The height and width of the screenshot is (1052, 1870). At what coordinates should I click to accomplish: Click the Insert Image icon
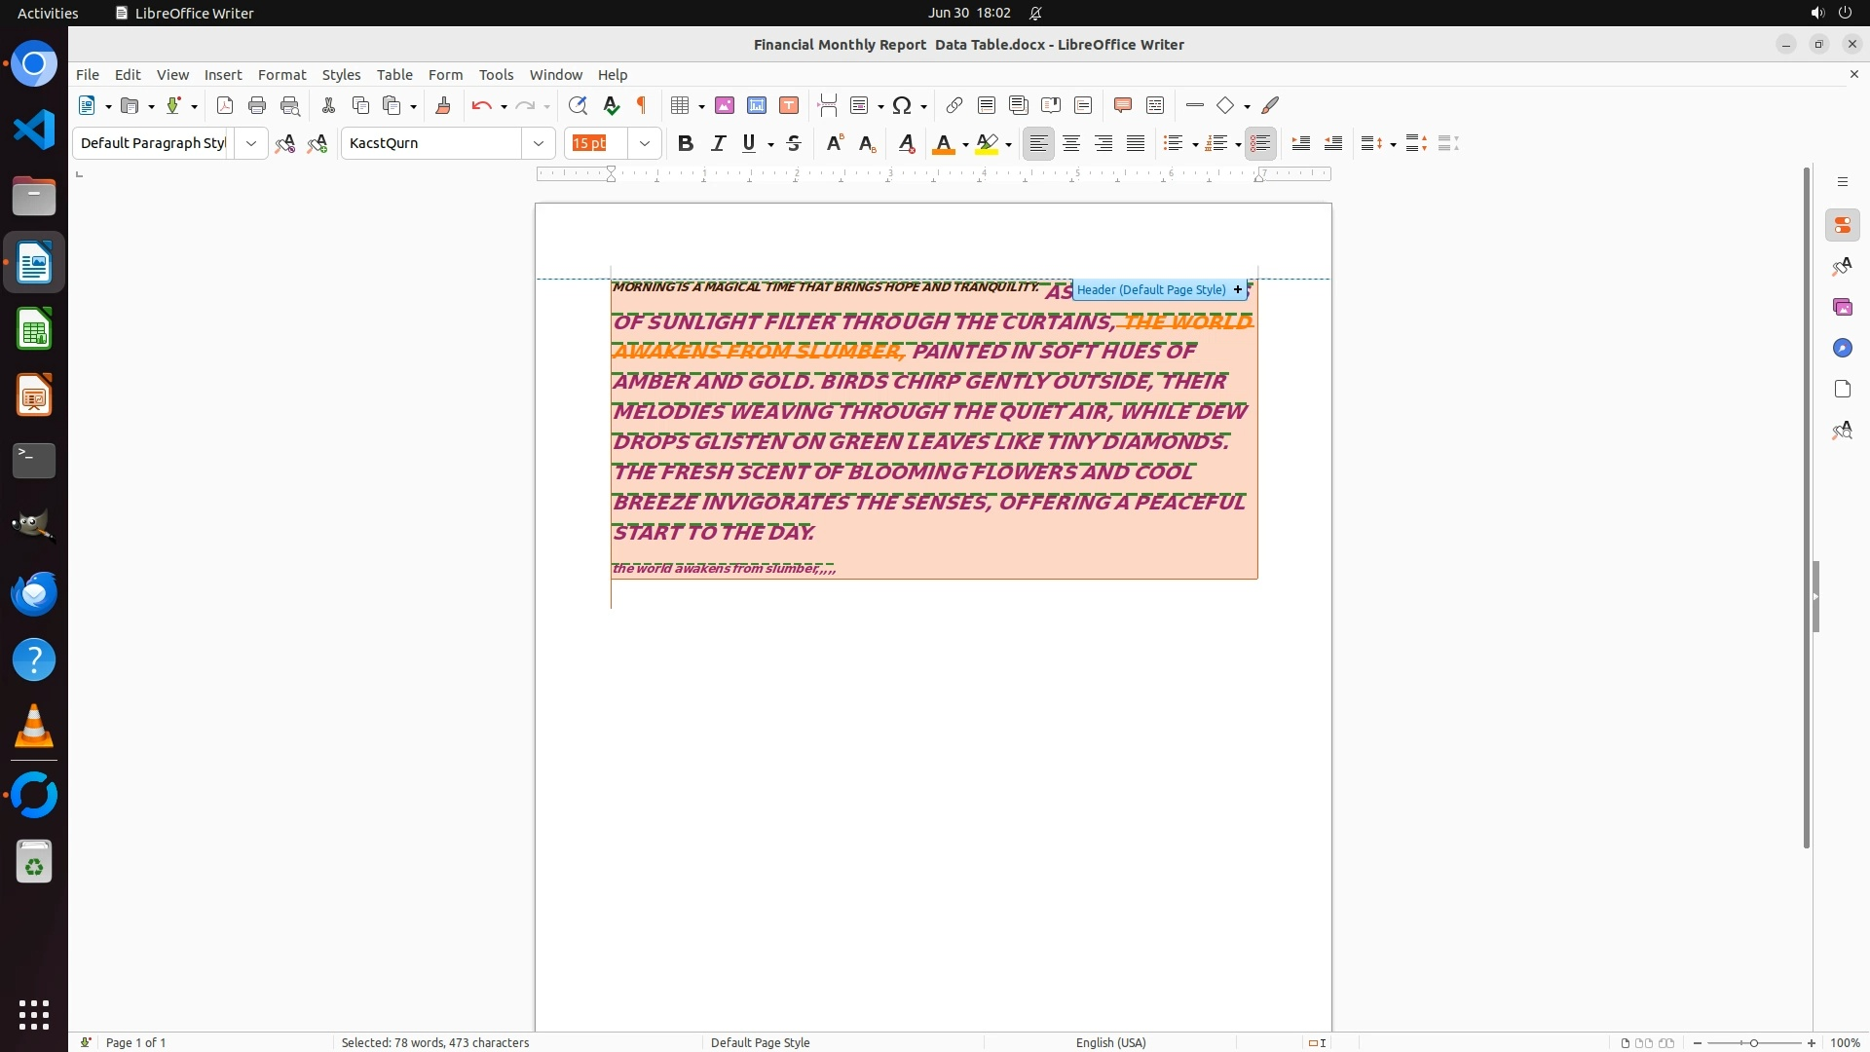[725, 105]
